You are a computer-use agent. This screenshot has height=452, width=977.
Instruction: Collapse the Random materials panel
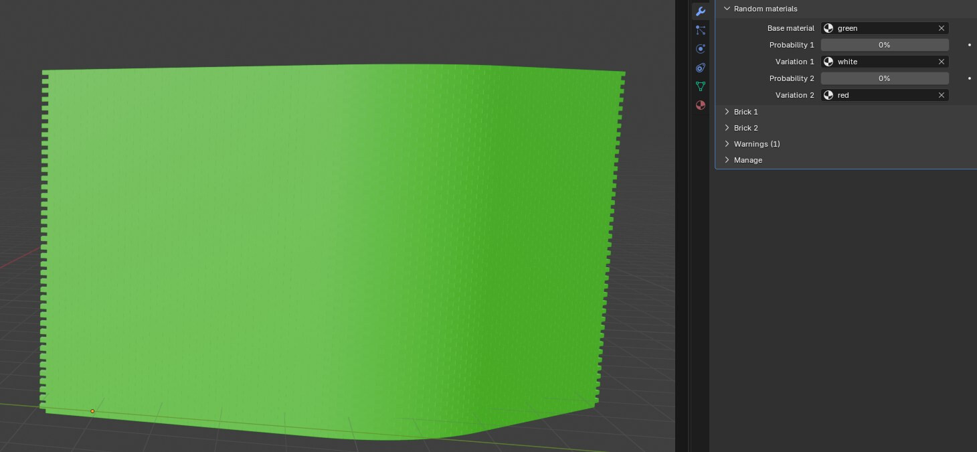click(x=727, y=9)
